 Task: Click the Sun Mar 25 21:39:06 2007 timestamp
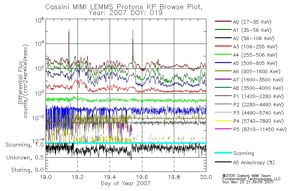[x=248, y=182]
